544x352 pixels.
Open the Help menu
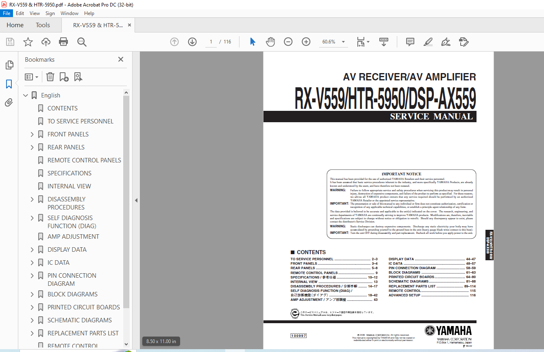[89, 13]
